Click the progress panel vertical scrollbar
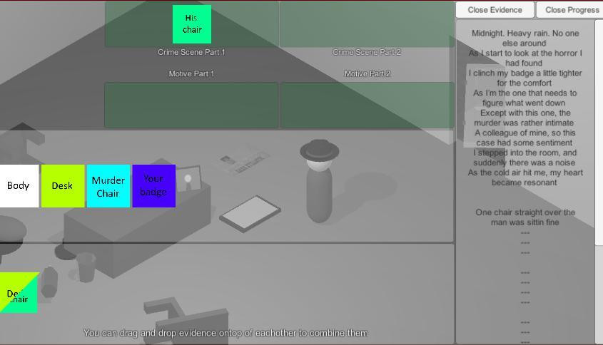603x345 pixels. [599, 133]
